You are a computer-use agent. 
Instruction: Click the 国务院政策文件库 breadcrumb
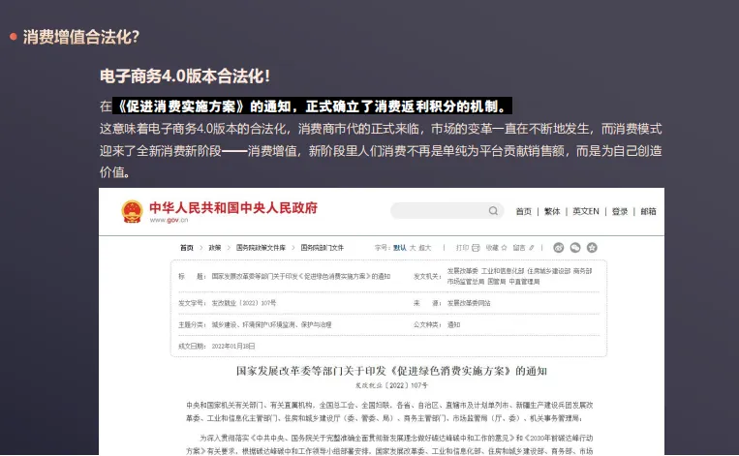(x=261, y=248)
